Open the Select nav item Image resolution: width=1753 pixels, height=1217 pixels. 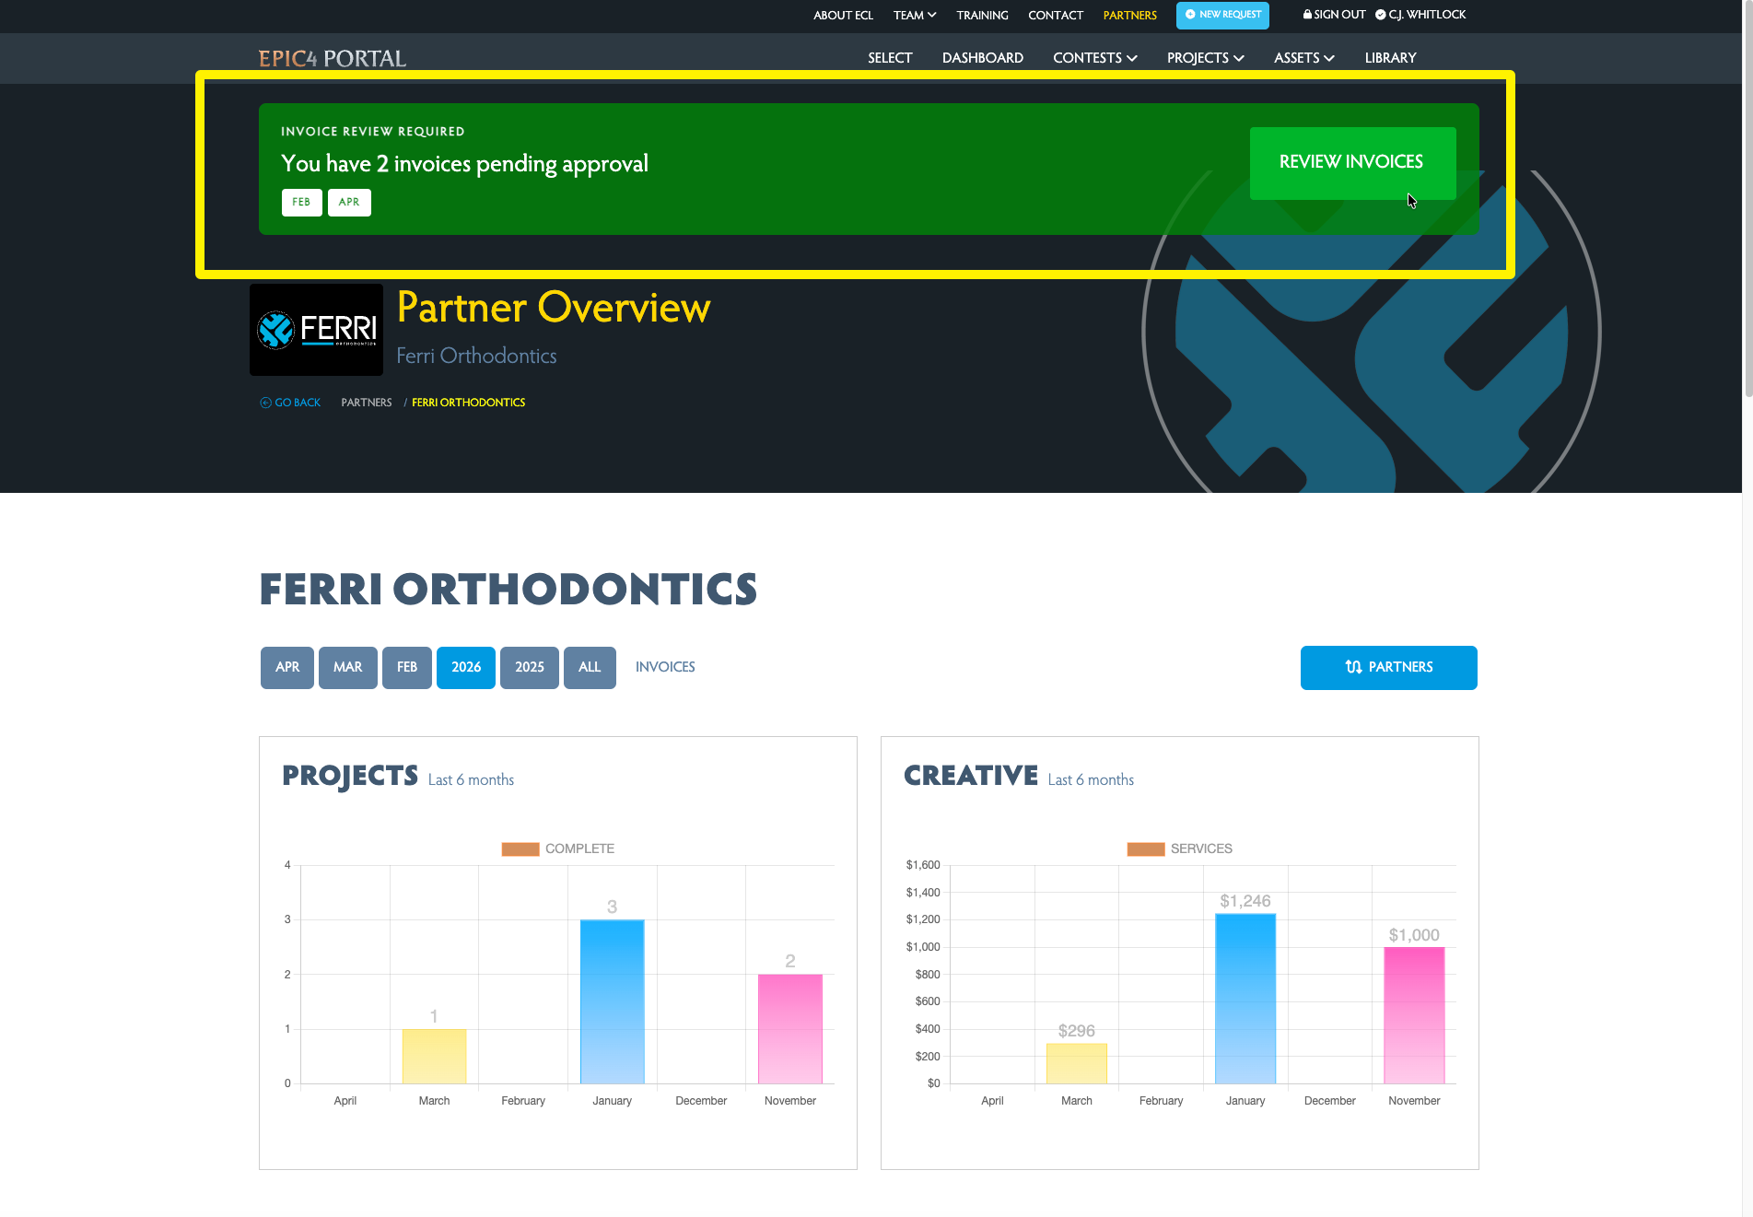(x=890, y=58)
